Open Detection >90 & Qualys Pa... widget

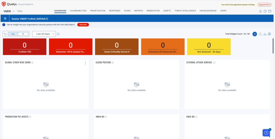(x=71, y=47)
